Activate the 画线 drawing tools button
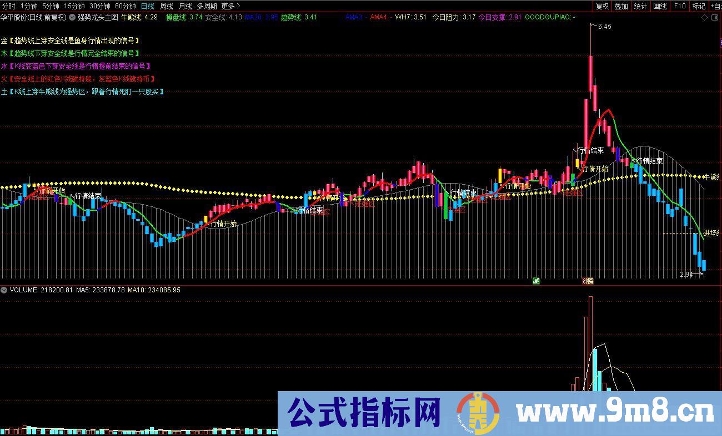 (x=660, y=6)
